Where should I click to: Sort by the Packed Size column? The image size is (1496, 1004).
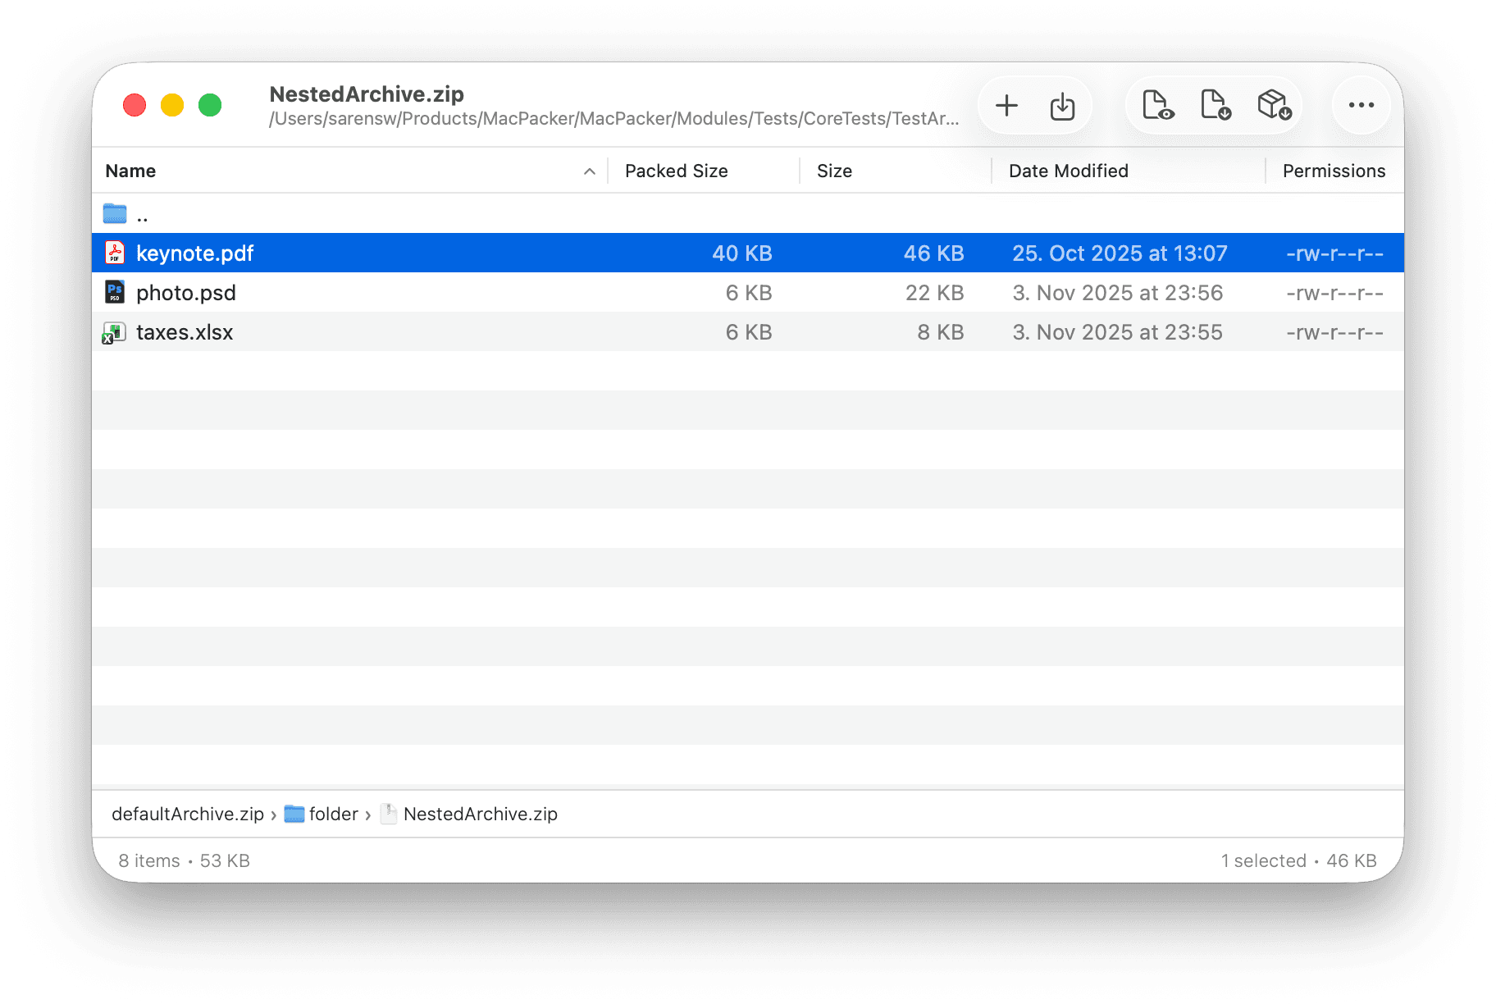coord(677,171)
